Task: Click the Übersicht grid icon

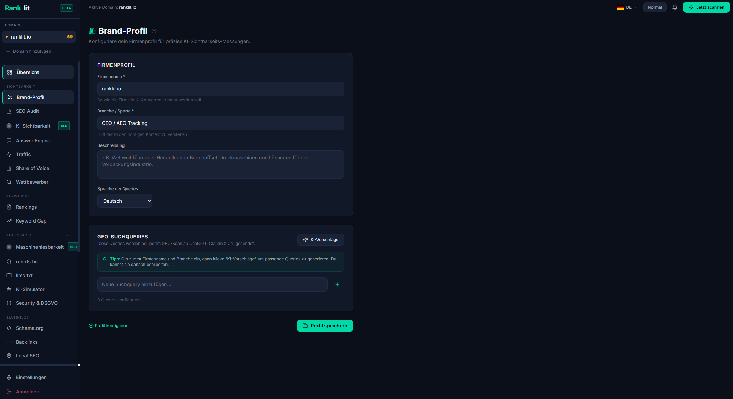Action: [10, 72]
